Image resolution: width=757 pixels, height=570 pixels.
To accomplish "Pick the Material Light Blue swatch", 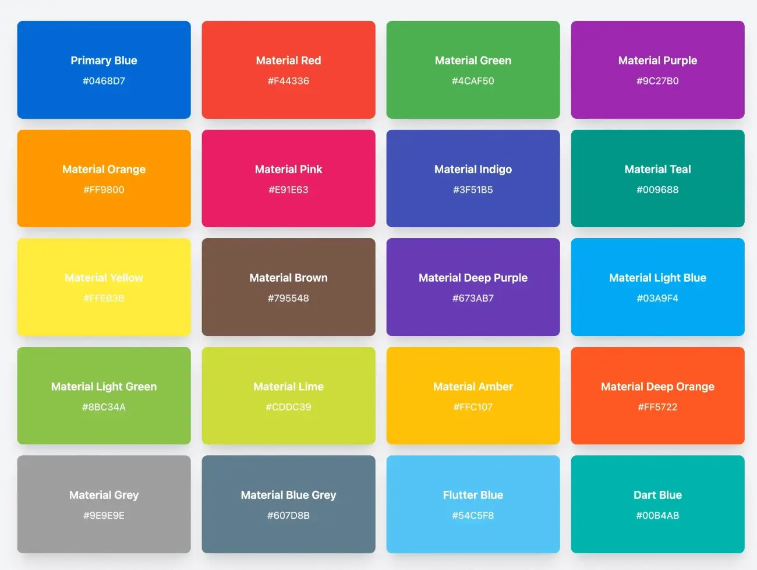I will 657,287.
